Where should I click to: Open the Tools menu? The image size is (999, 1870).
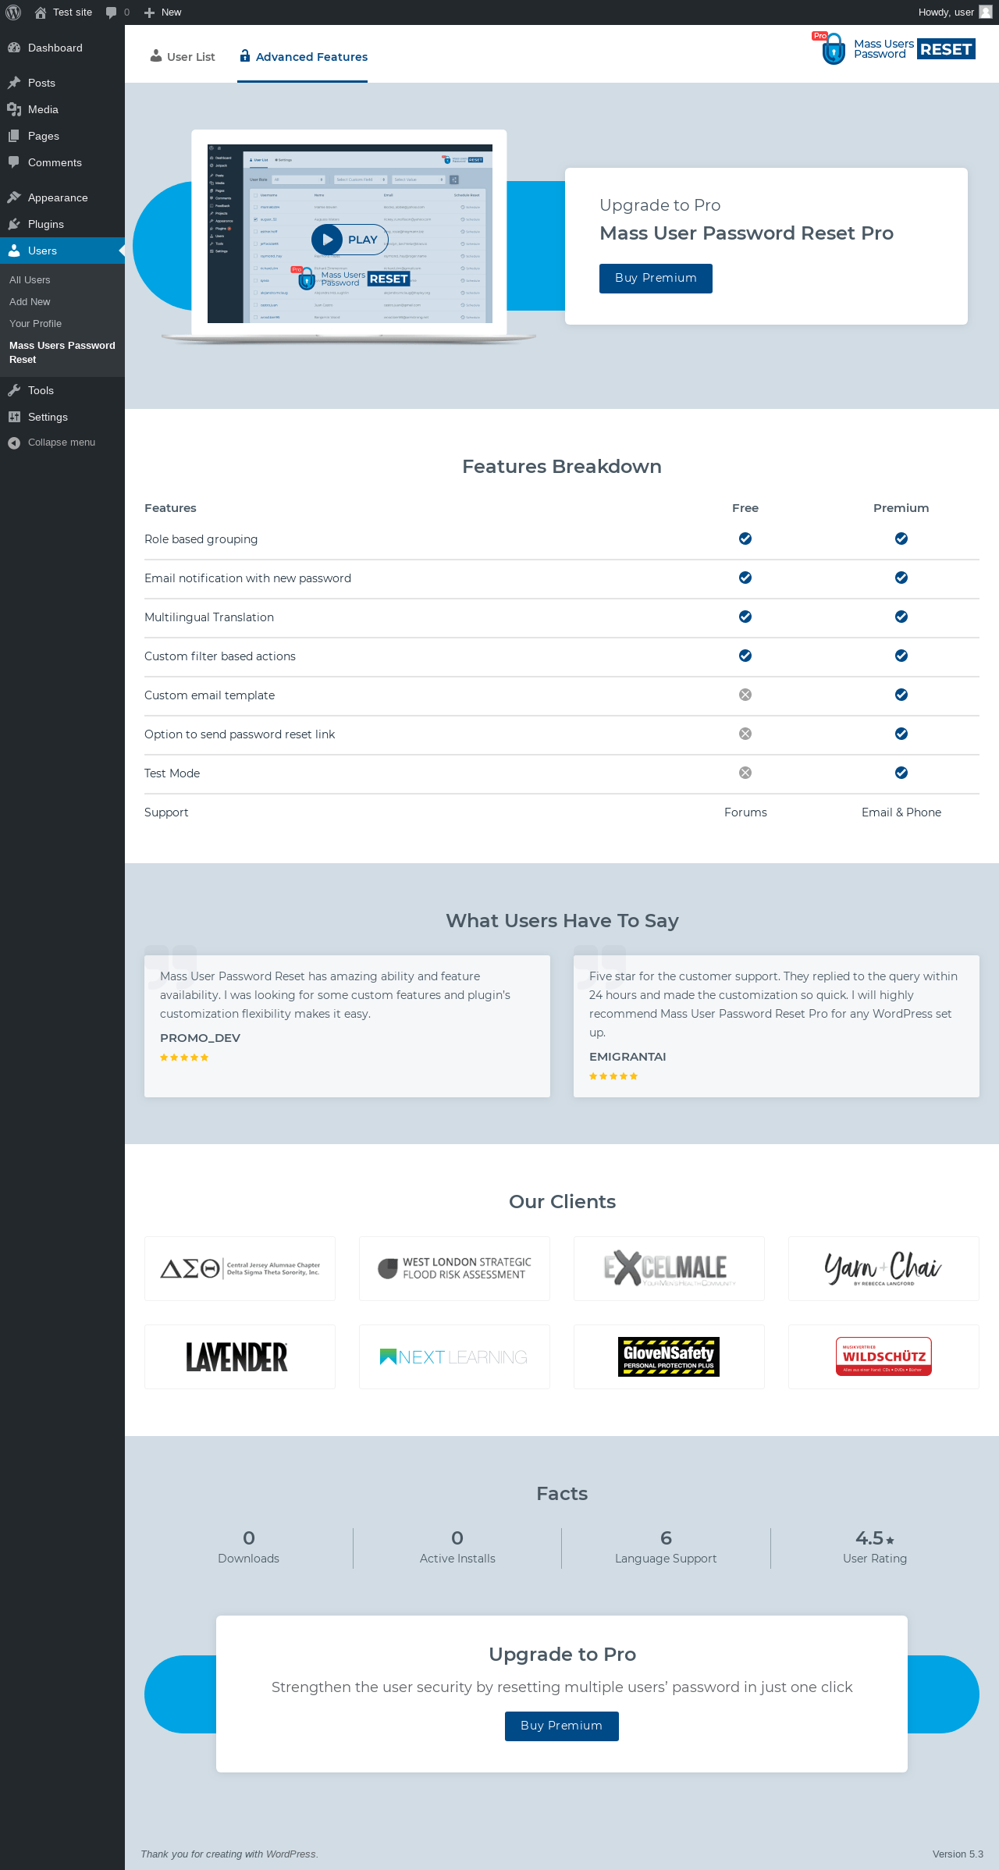tap(62, 390)
